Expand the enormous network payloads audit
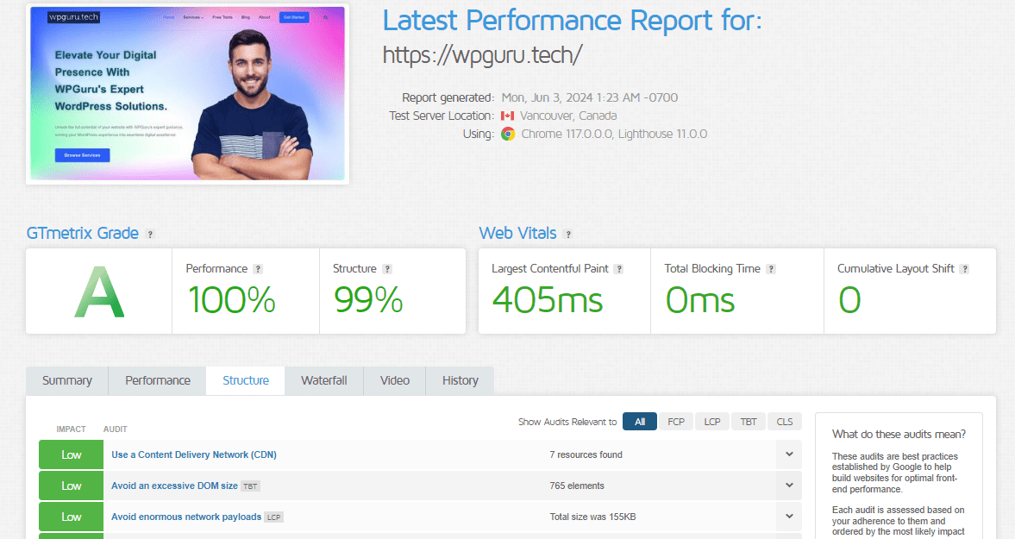The height and width of the screenshot is (539, 1015). (789, 517)
